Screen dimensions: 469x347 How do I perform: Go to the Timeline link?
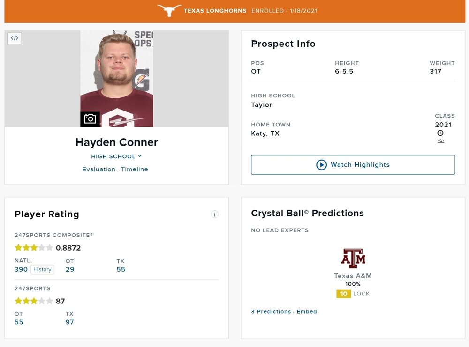click(x=135, y=170)
